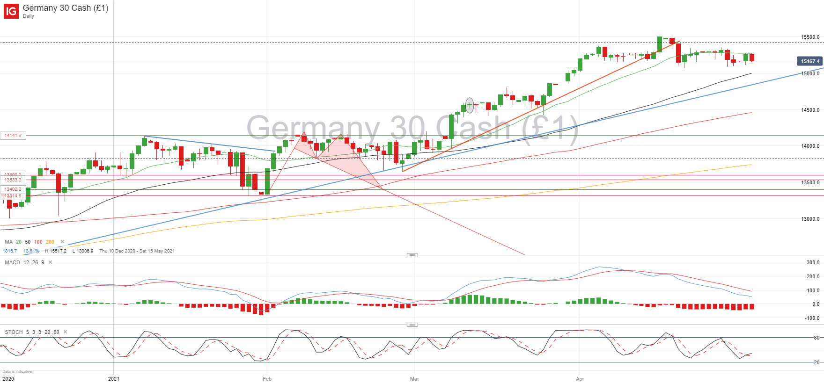Open the MA indicator label settings
The image size is (824, 383).
(x=8, y=242)
